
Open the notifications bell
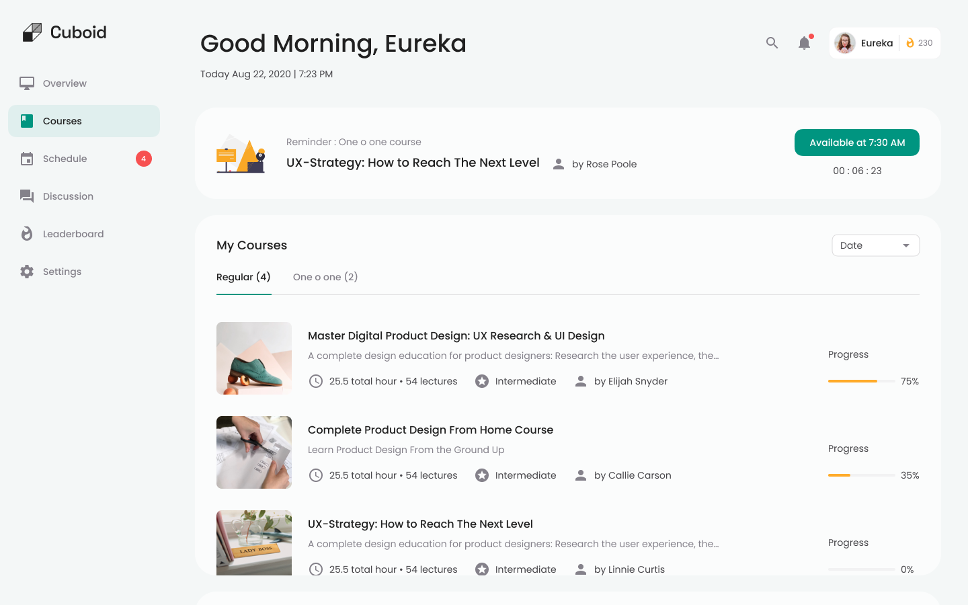(804, 43)
